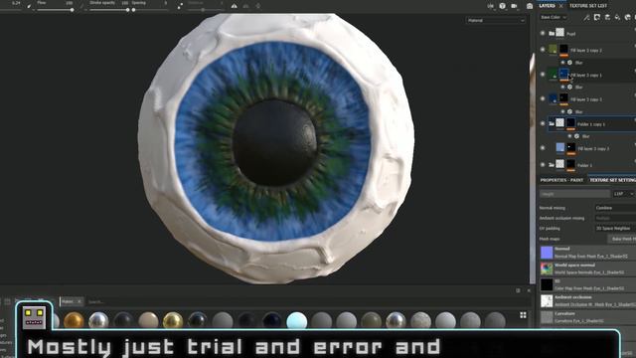Select the World space normal mesh map
The image size is (636, 358).
[x=588, y=268]
